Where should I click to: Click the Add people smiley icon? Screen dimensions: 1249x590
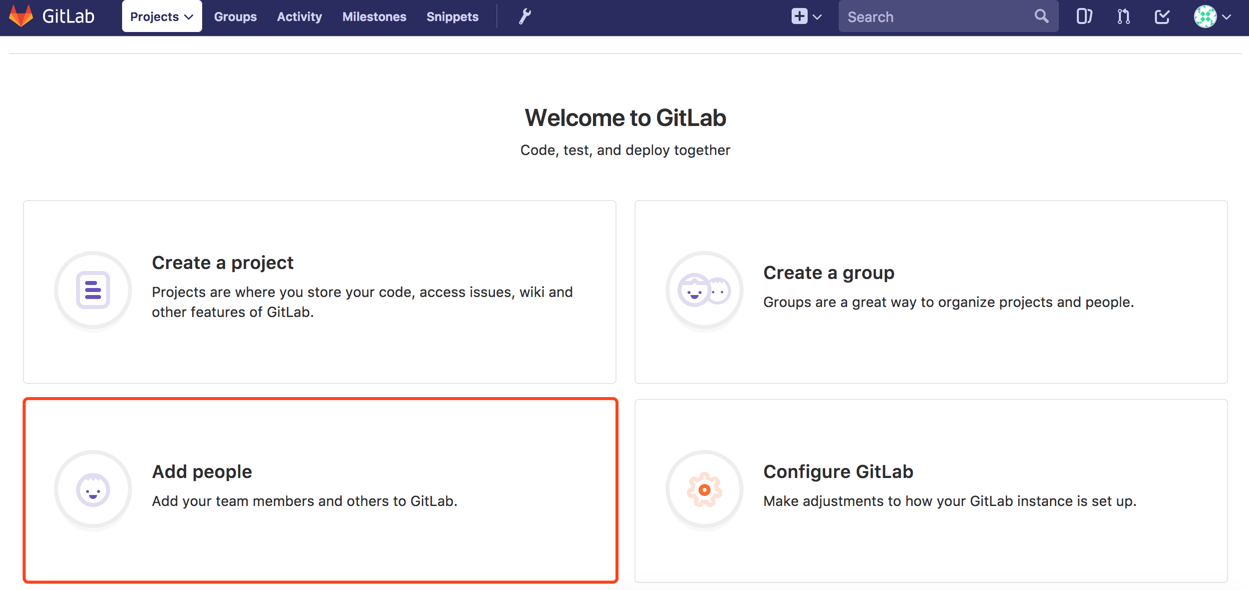93,489
